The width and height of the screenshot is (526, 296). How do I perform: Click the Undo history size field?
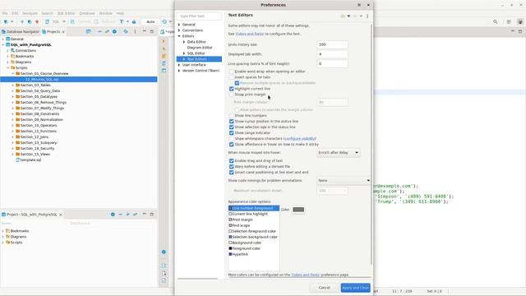(332, 44)
